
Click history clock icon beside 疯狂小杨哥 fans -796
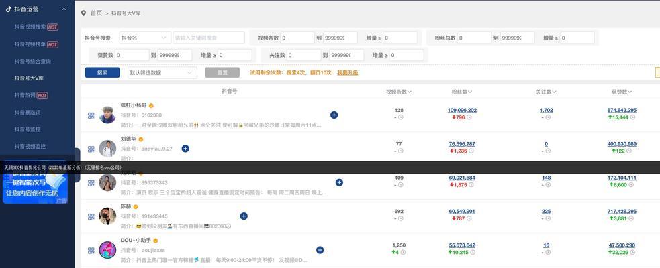(x=469, y=117)
